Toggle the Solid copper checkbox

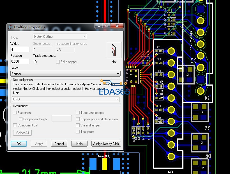pyautogui.click(x=58, y=62)
